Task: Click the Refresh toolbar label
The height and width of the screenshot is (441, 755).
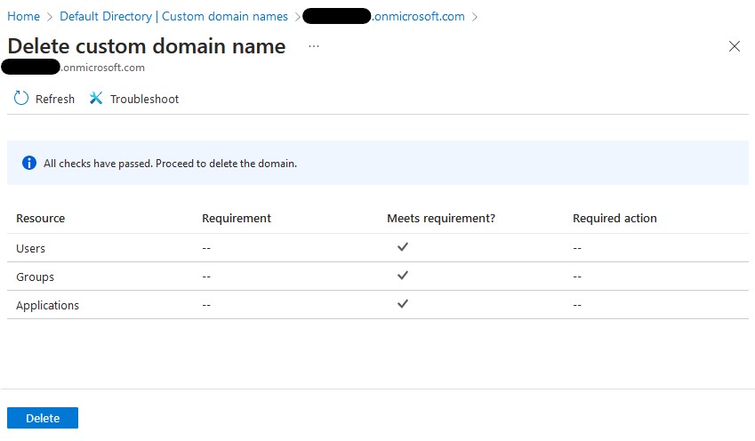Action: [55, 100]
